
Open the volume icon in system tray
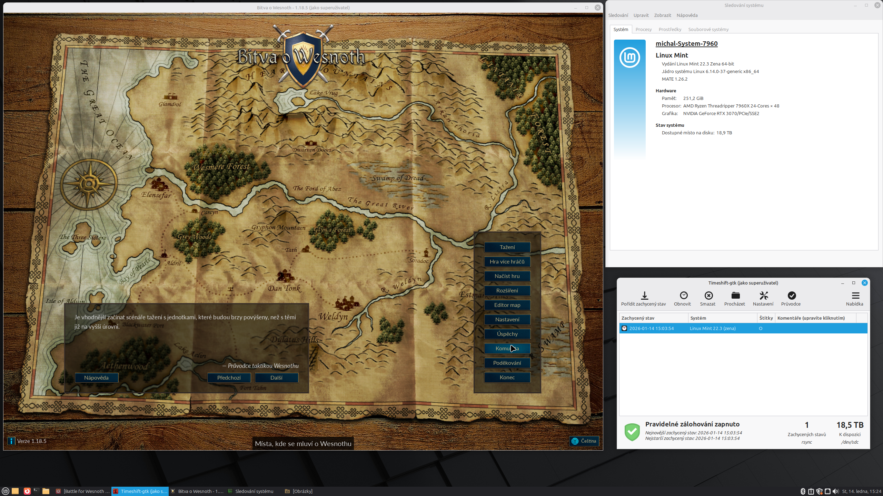click(x=835, y=491)
